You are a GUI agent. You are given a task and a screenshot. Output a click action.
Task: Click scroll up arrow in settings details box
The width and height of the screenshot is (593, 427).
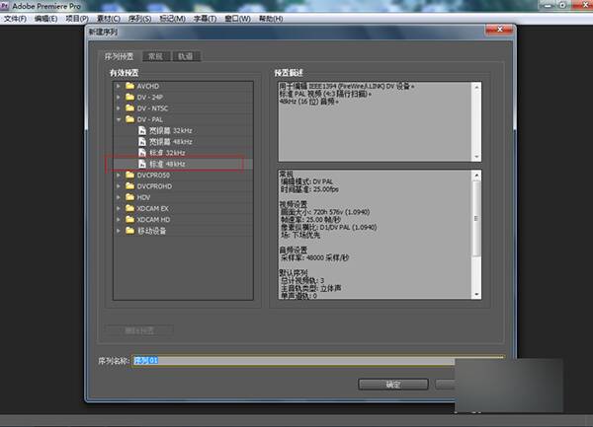click(476, 176)
